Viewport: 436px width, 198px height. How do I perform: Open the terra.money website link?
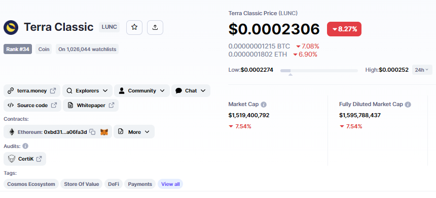tap(32, 90)
